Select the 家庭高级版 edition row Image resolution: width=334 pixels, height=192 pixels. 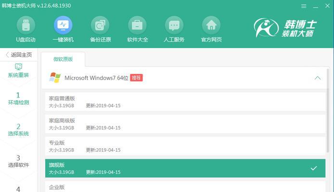click(x=185, y=124)
